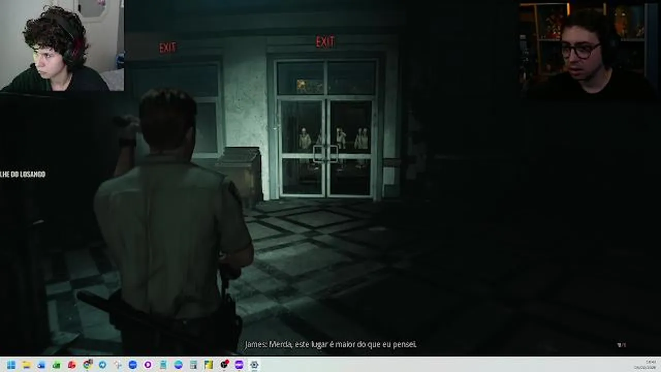Open the purple ring taskbar icon
This screenshot has height=372, width=661.
point(148,365)
